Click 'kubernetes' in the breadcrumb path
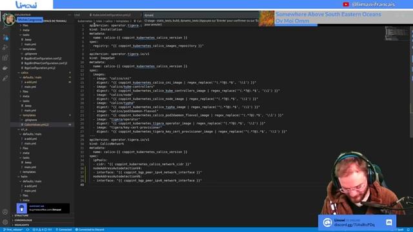The height and width of the screenshot is (232, 413). [85, 21]
